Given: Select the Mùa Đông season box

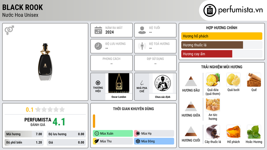Looking at the screenshot, I should tap(154, 141).
